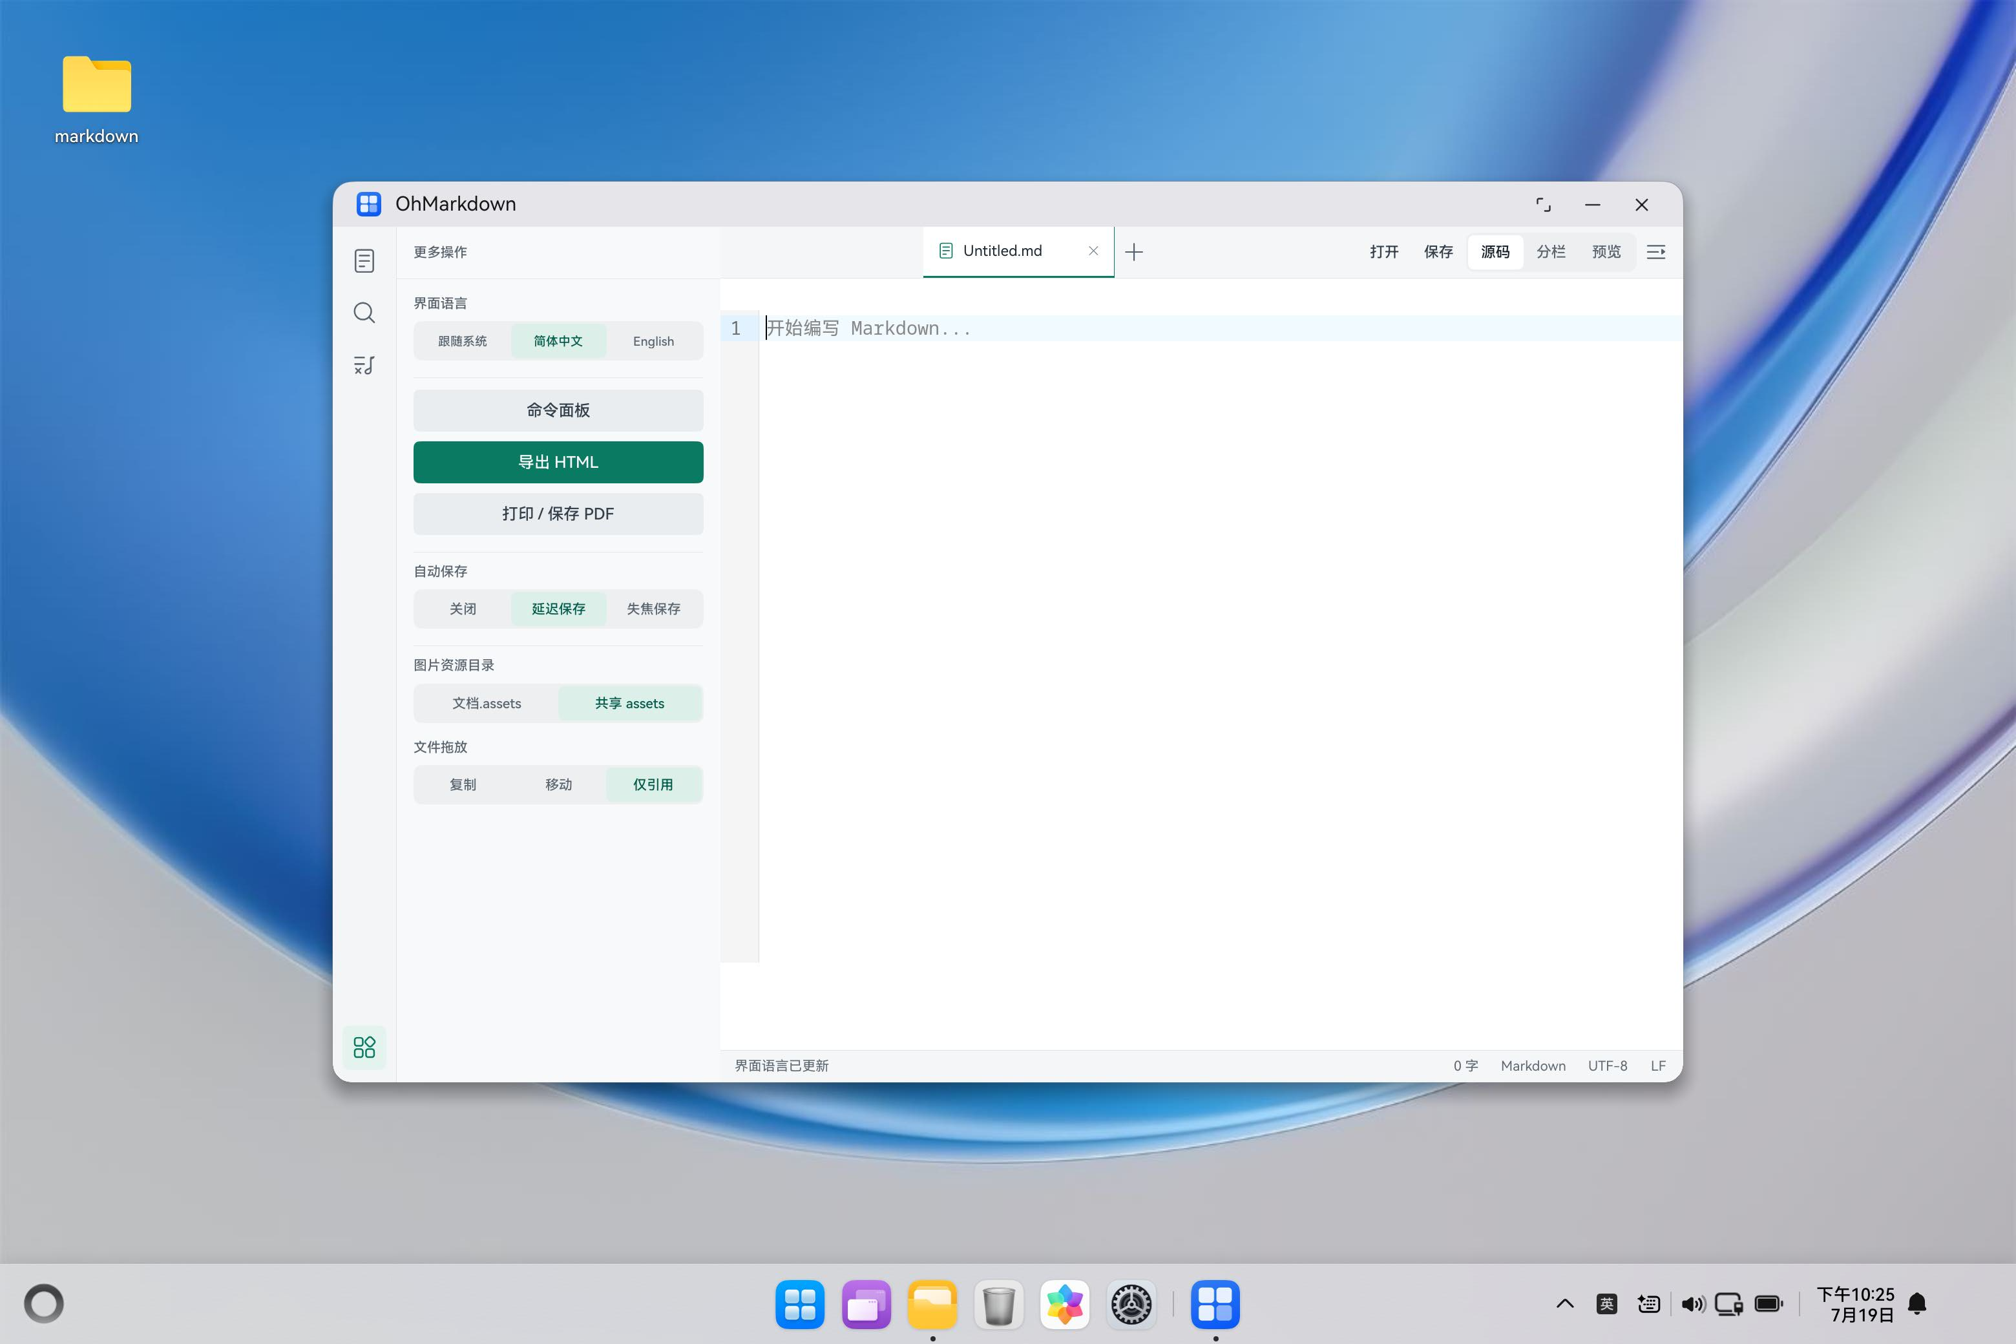
Task: Click the 0 字 word count
Action: pos(1465,1066)
